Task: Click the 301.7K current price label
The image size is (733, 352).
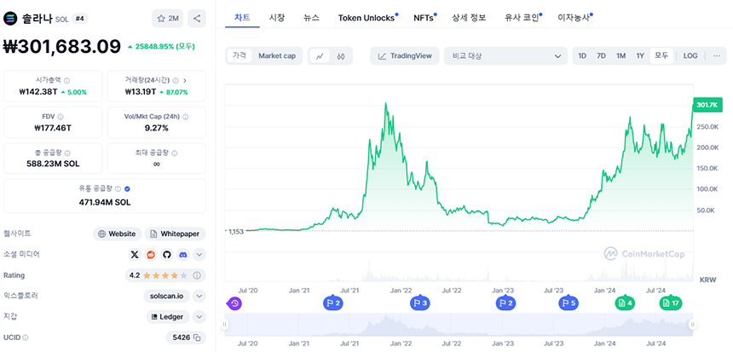Action: coord(707,105)
